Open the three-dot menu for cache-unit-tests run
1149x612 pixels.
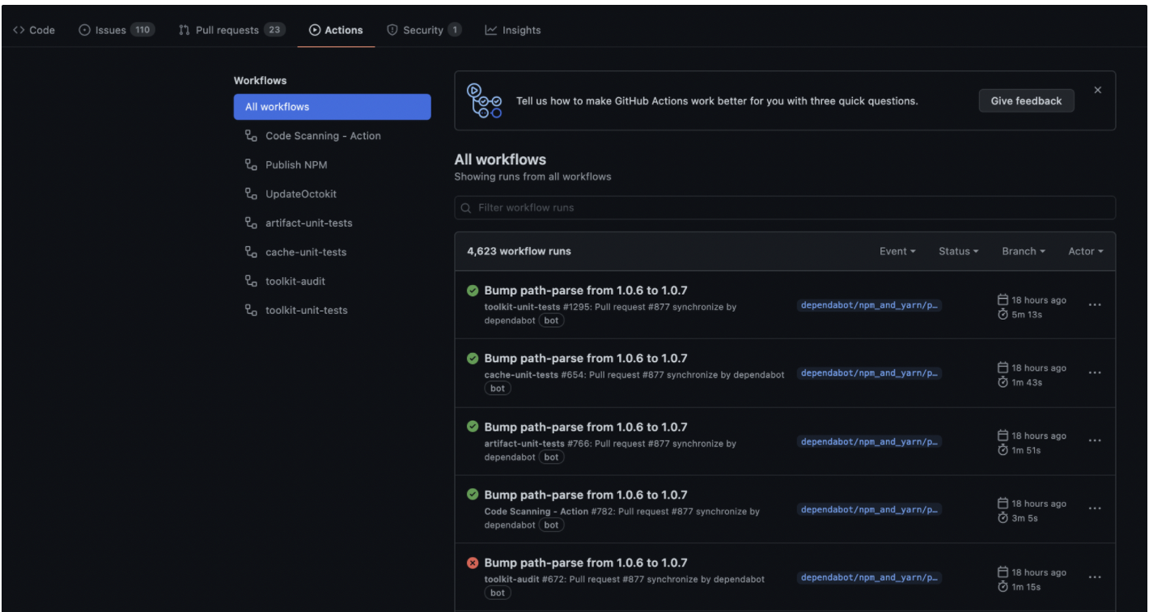tap(1095, 373)
